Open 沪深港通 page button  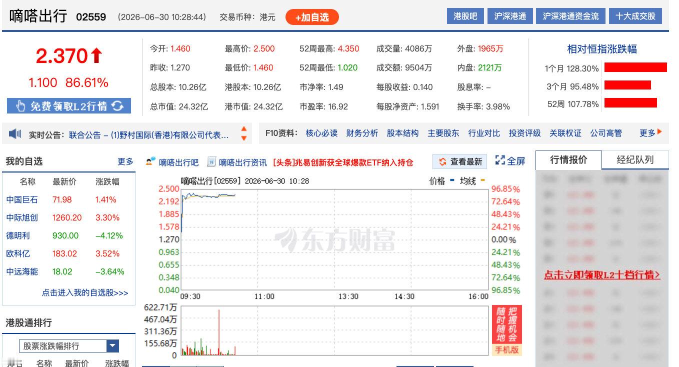[510, 16]
